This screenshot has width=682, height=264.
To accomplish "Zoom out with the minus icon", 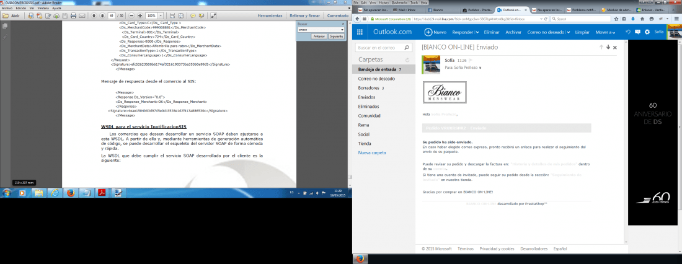I will coord(132,15).
